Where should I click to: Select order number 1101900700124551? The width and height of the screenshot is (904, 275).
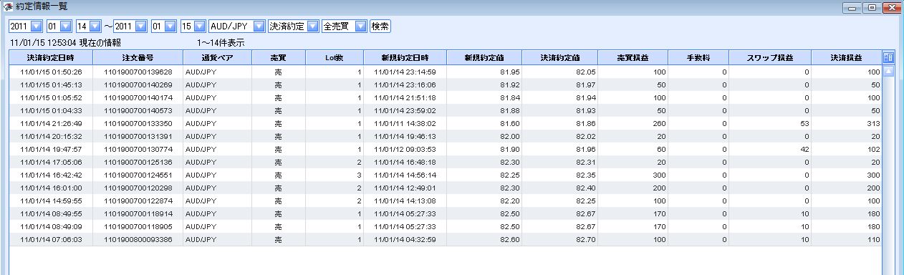(x=138, y=175)
